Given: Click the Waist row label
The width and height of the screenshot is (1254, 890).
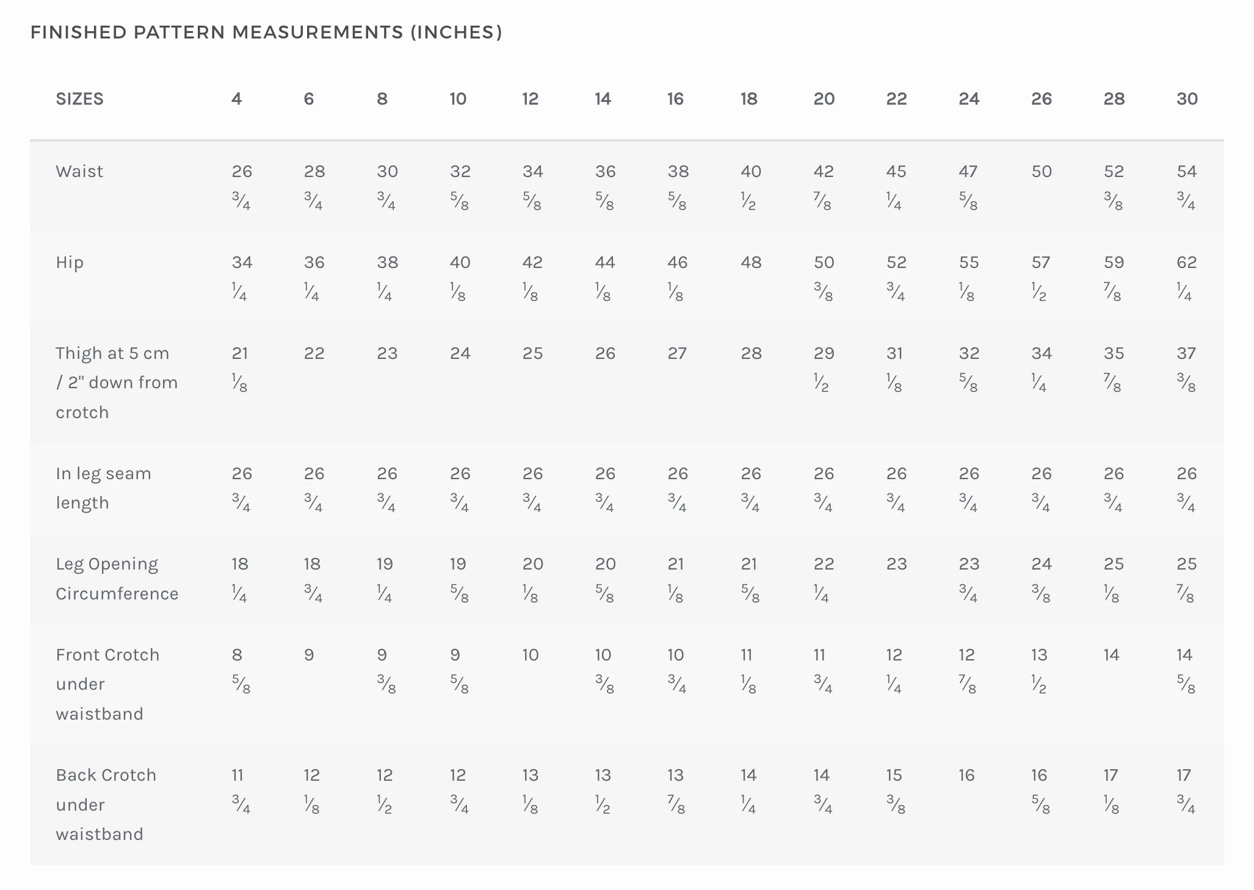Looking at the screenshot, I should pyautogui.click(x=79, y=172).
